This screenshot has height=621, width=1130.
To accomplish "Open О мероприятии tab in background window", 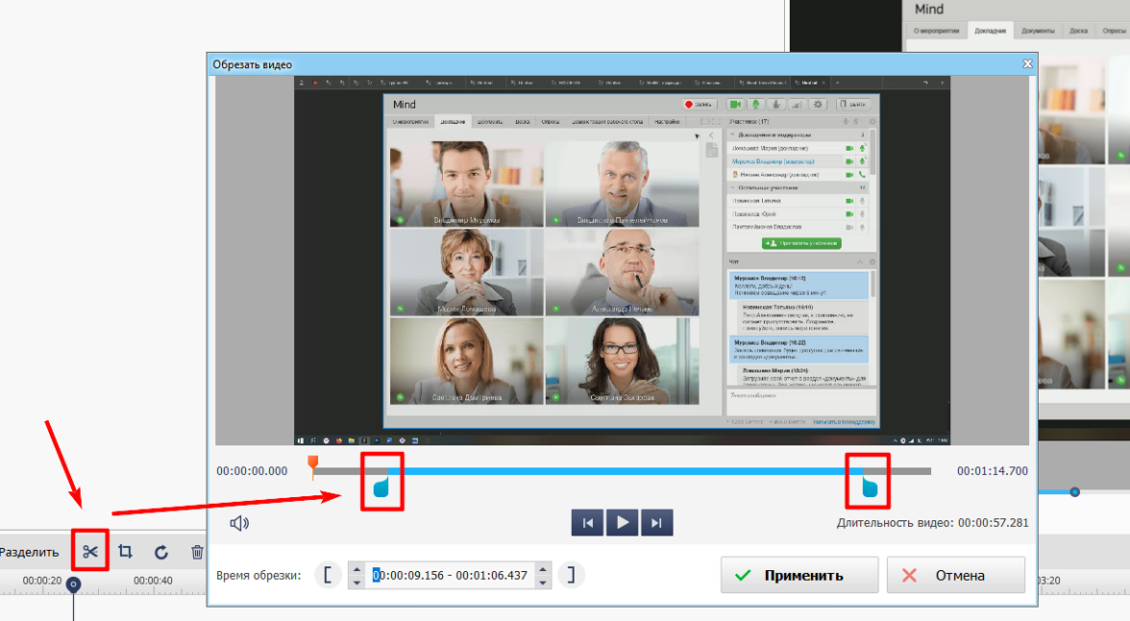I will 936,31.
